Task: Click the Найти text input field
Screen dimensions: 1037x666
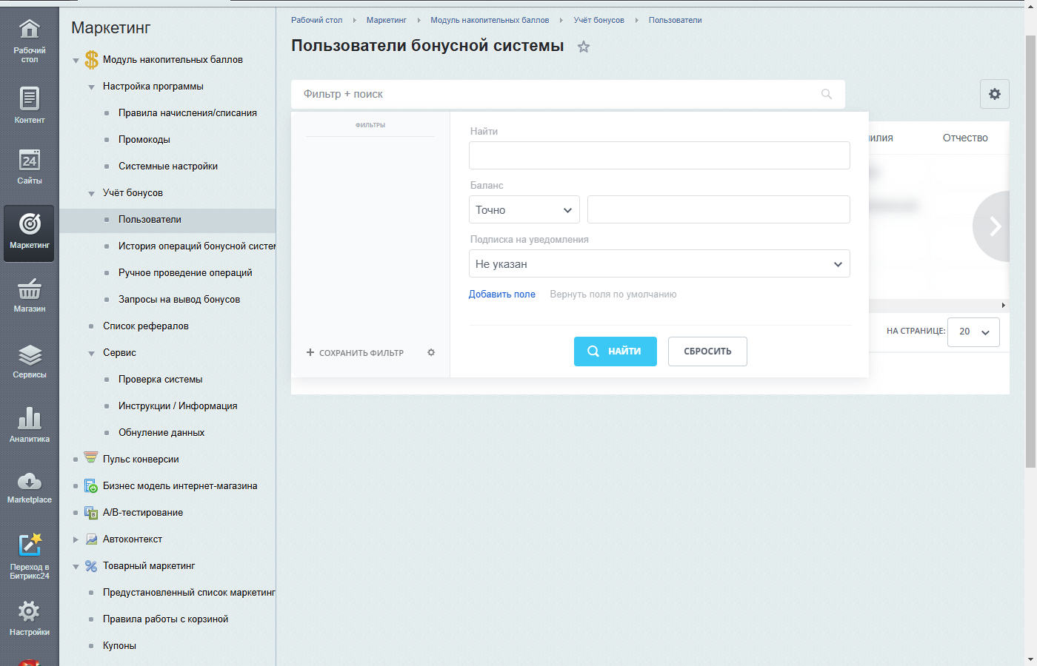Action: (659, 155)
